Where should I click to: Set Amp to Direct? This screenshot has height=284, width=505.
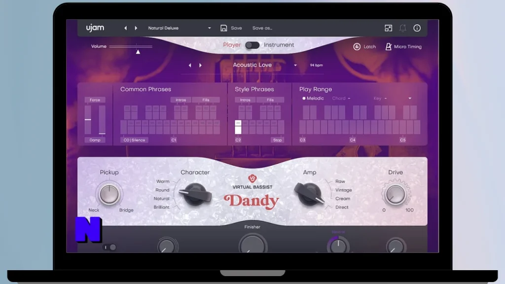point(342,208)
